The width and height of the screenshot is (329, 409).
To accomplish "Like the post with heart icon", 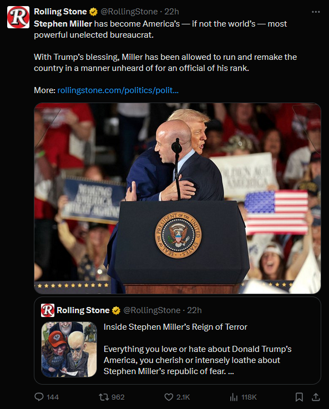I will click(x=169, y=397).
